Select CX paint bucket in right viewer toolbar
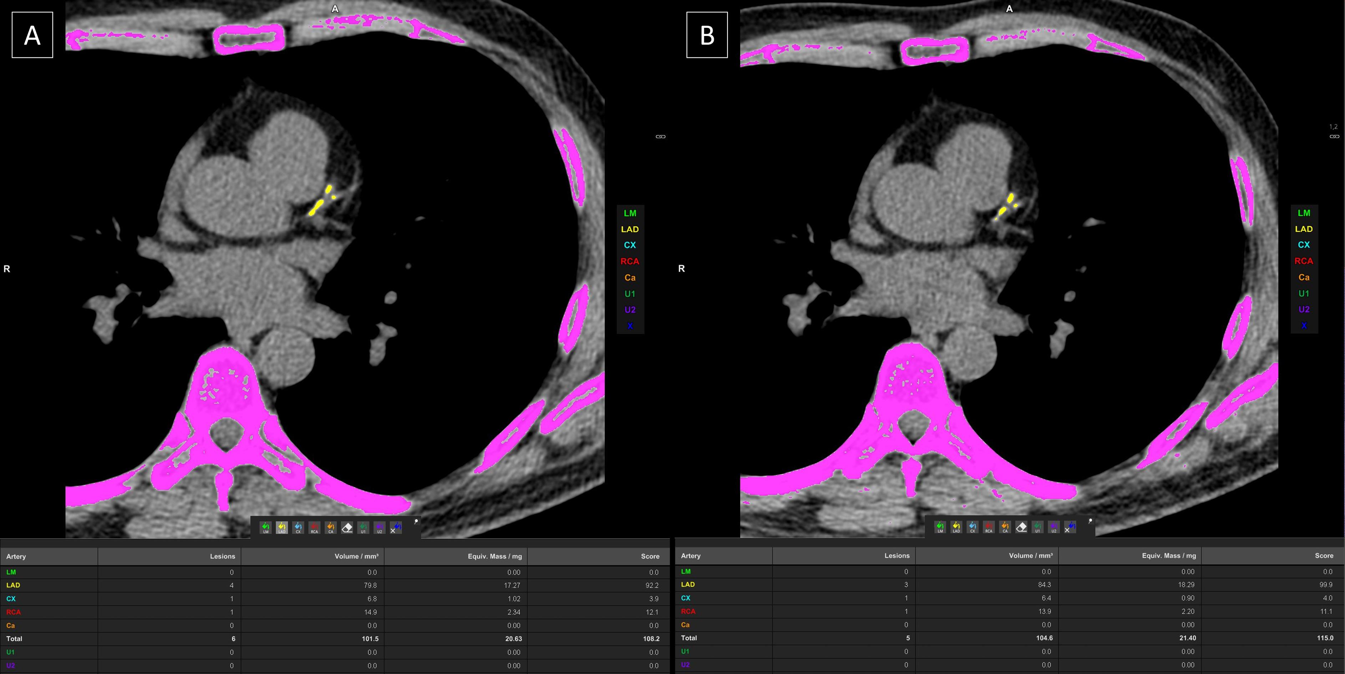Image resolution: width=1345 pixels, height=674 pixels. coord(973,527)
